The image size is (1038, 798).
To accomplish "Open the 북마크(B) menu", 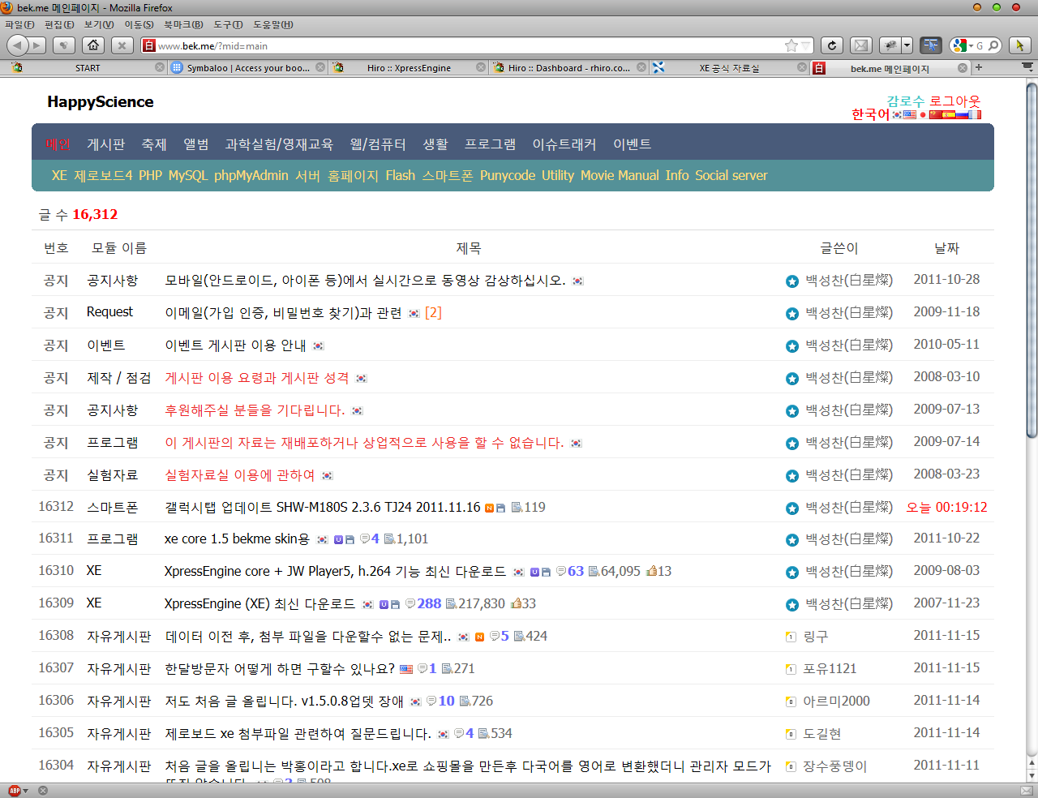I will coord(183,24).
